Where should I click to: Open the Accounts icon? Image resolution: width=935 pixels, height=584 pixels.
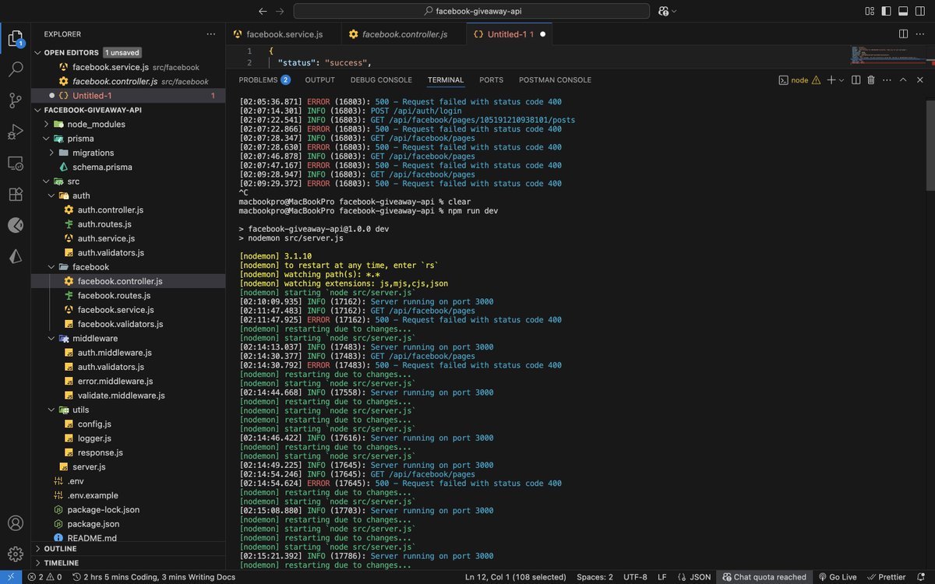[15, 523]
